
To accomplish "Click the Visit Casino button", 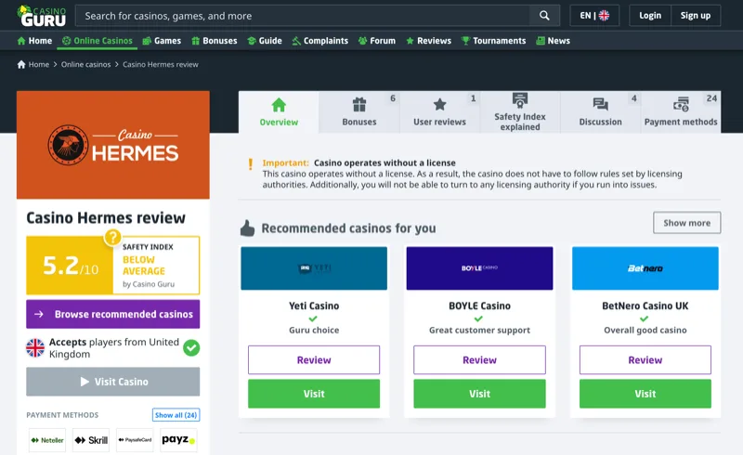I will click(x=112, y=382).
